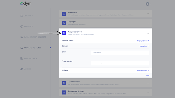The width and height of the screenshot is (175, 98).
Task: Open the phone number country code dropdown
Action: pyautogui.click(x=97, y=63)
